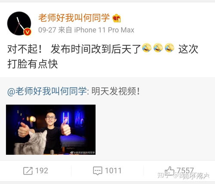This screenshot has height=184, width=215.
Task: Open the 1011 comments count
Action: 113,171
